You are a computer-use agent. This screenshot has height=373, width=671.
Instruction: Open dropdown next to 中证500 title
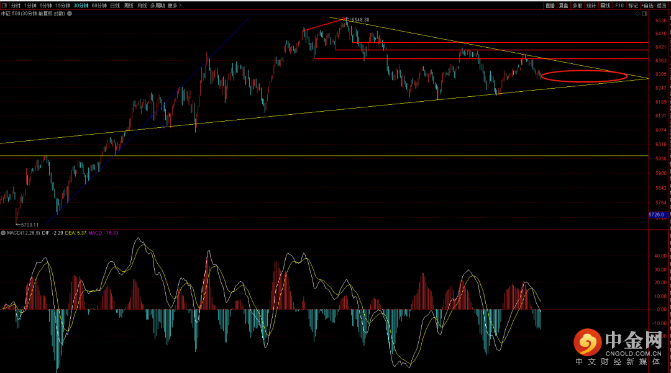click(70, 14)
